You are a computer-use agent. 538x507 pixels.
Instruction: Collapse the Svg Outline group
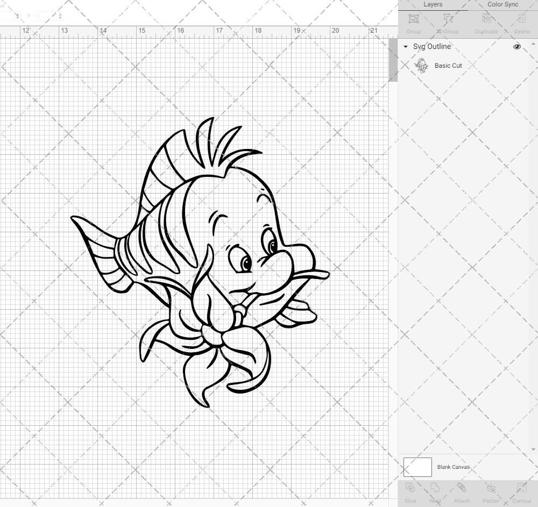(405, 47)
